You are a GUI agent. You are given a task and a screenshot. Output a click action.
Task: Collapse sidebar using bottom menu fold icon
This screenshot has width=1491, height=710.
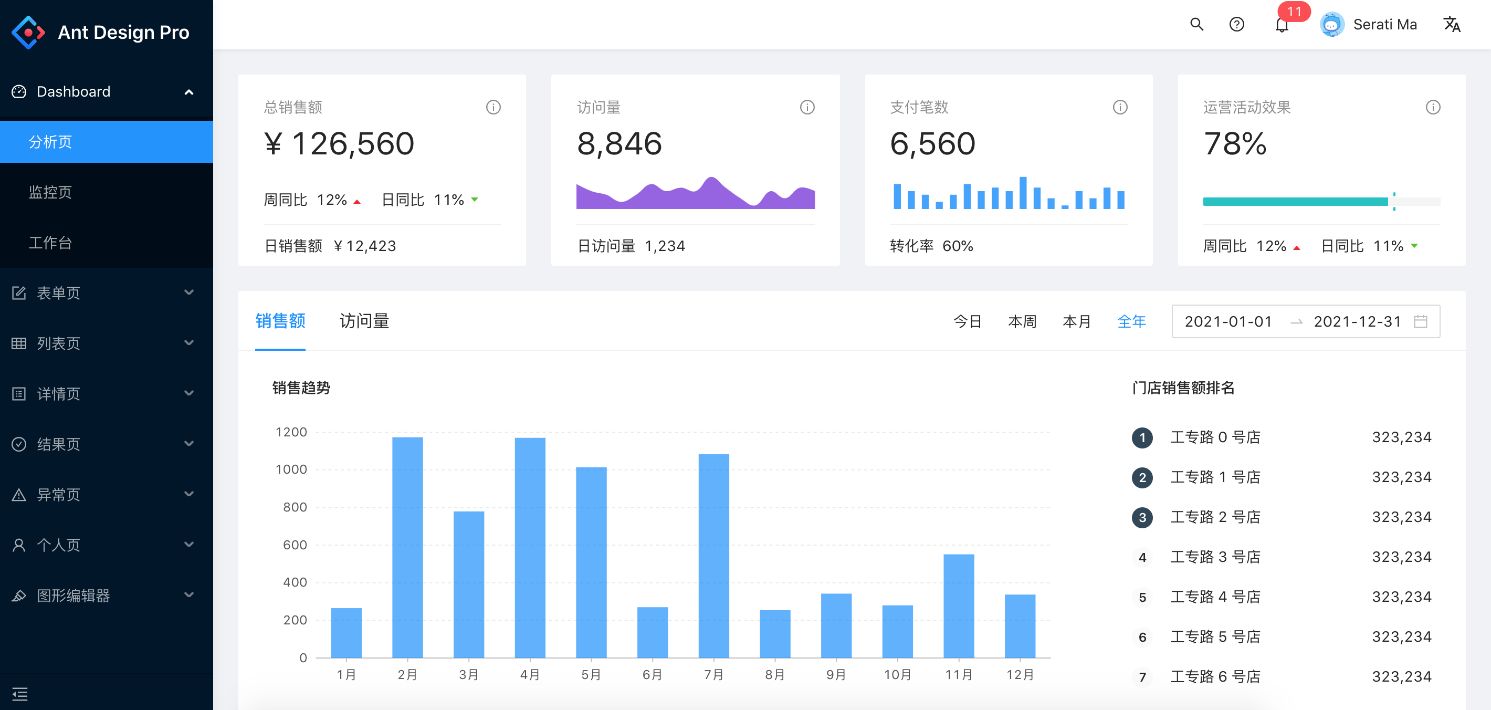[x=19, y=693]
